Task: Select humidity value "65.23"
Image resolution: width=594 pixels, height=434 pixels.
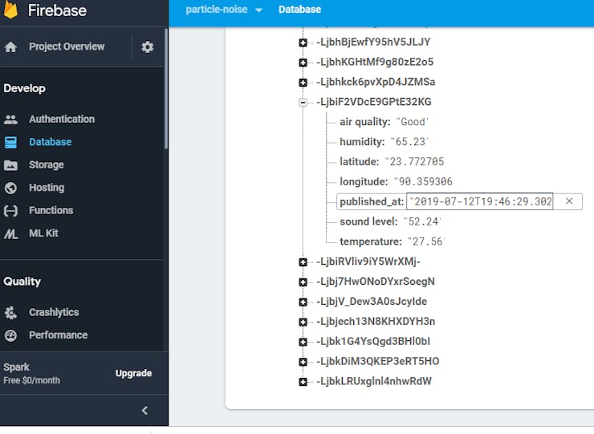Action: (x=410, y=142)
